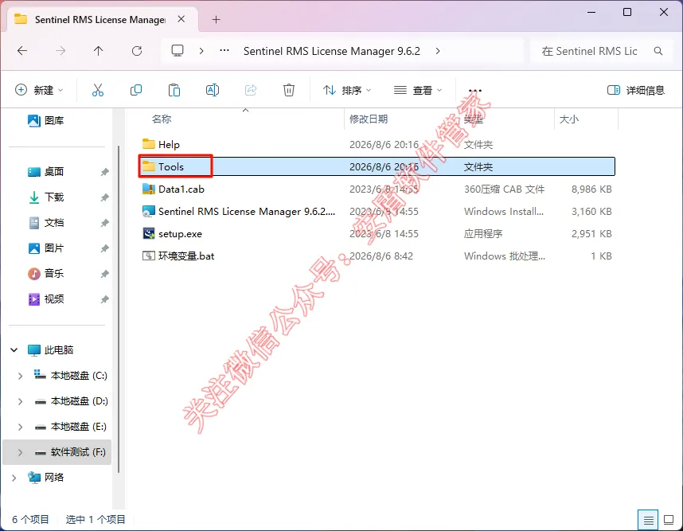Unpin 桌面 using its pin icon
Viewport: 683px width, 531px height.
[104, 172]
